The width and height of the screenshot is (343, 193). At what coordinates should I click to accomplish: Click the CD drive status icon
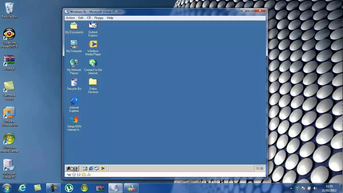74,175
